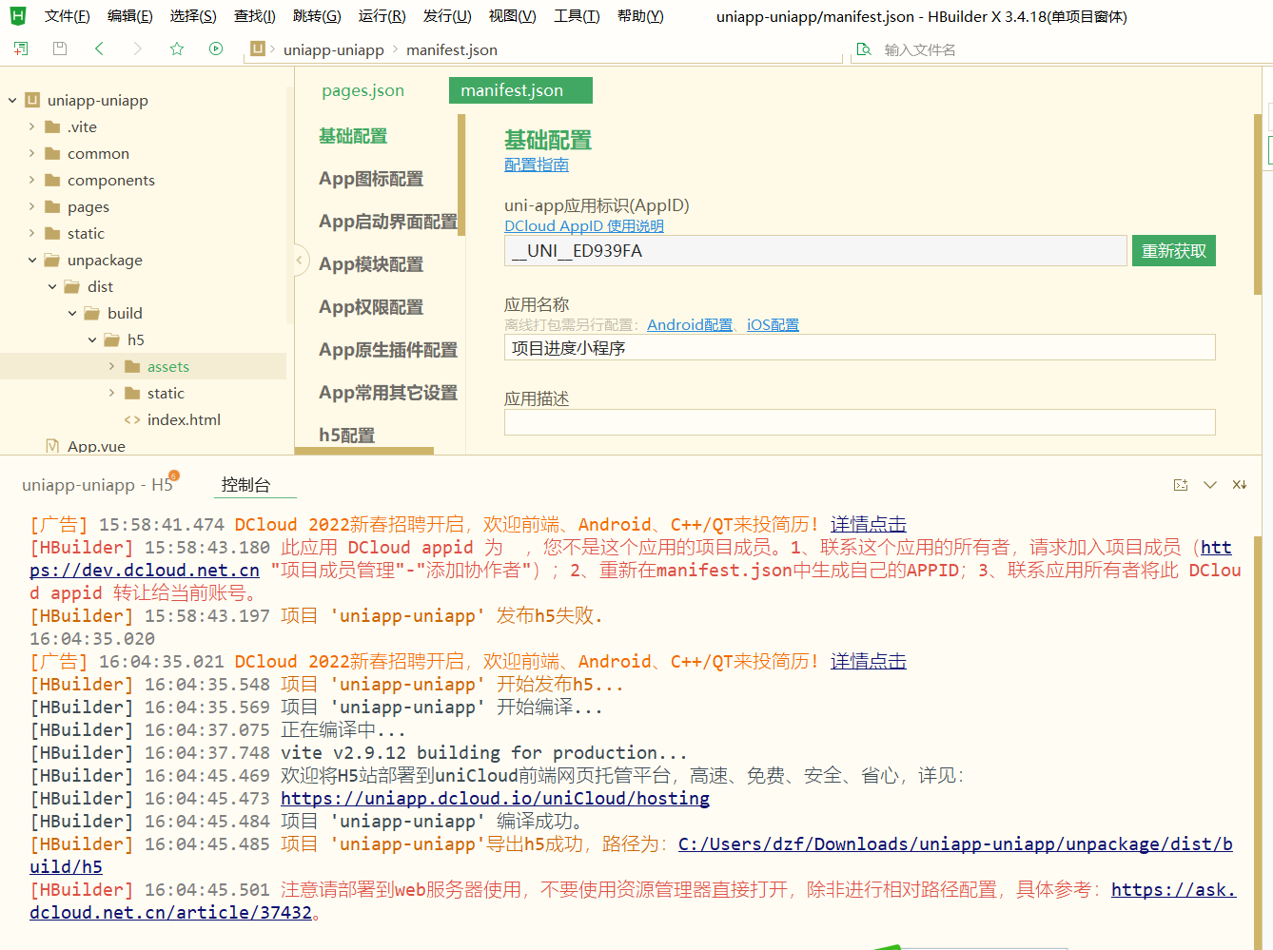Collapse the console panel with chevron icon
Screen dimensions: 1273x950
(1210, 485)
